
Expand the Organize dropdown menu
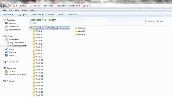coord(8,15)
